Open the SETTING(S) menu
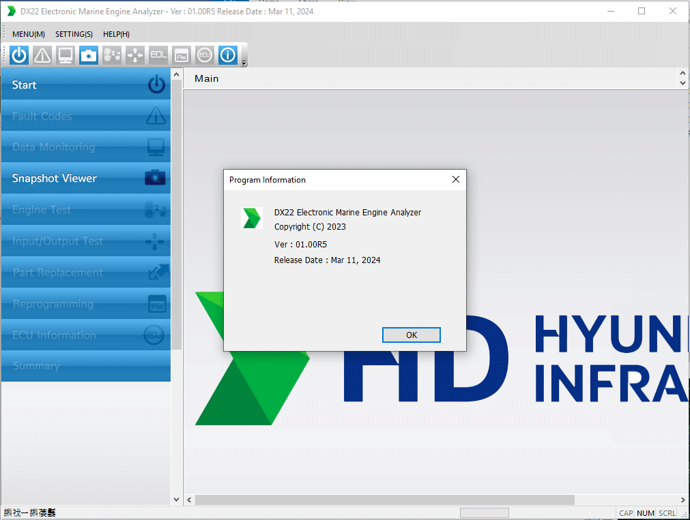 coord(74,34)
